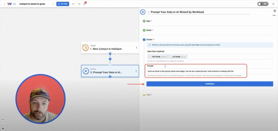Click the AI Wizard icon on action node
The height and width of the screenshot is (131, 278).
86,71
